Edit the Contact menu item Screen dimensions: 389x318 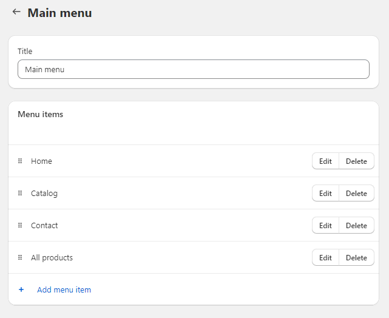(x=325, y=225)
